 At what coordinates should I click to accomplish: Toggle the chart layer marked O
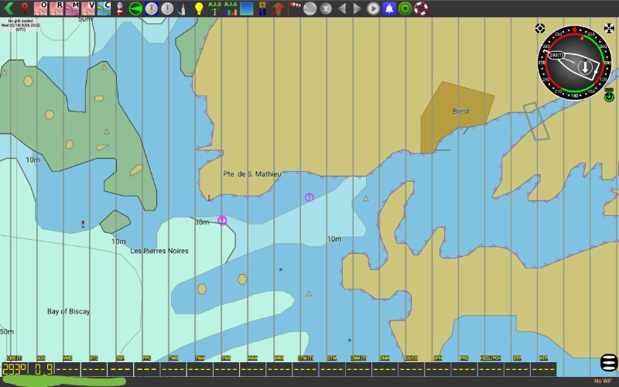click(42, 9)
